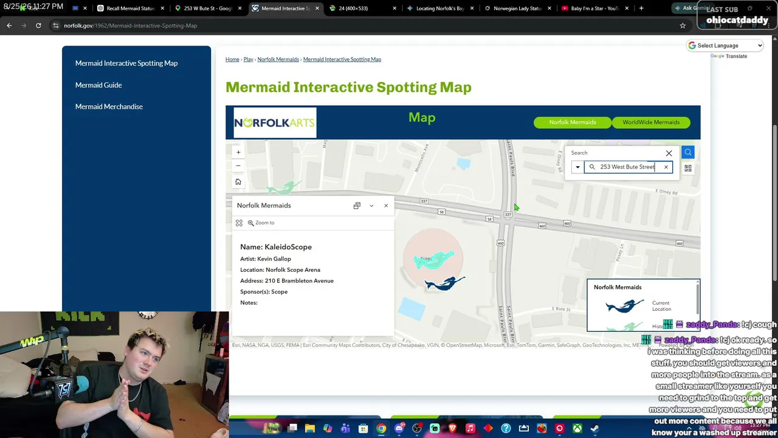Open a new browser tab

(641, 9)
